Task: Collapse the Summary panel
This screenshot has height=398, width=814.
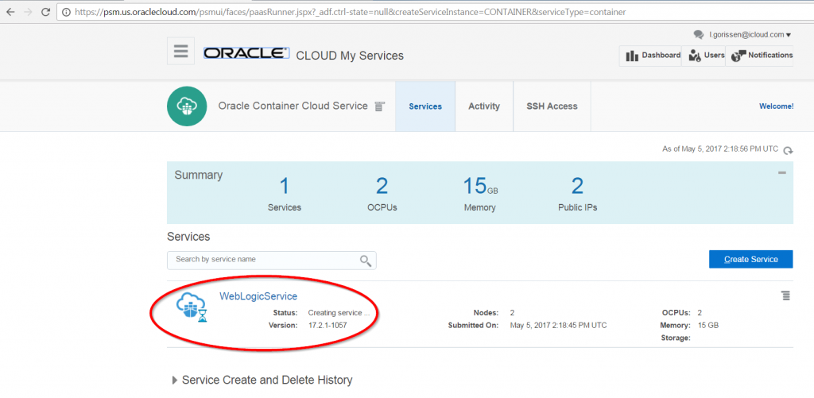Action: (782, 172)
